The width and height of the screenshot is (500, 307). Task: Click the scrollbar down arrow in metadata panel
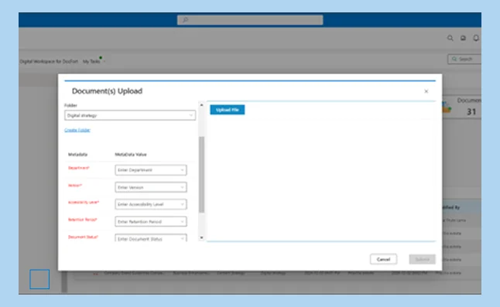(x=201, y=237)
